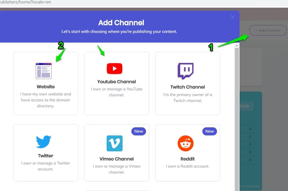Close the Add Channel dialog
Image resolution: width=288 pixels, height=191 pixels.
pyautogui.click(x=232, y=17)
